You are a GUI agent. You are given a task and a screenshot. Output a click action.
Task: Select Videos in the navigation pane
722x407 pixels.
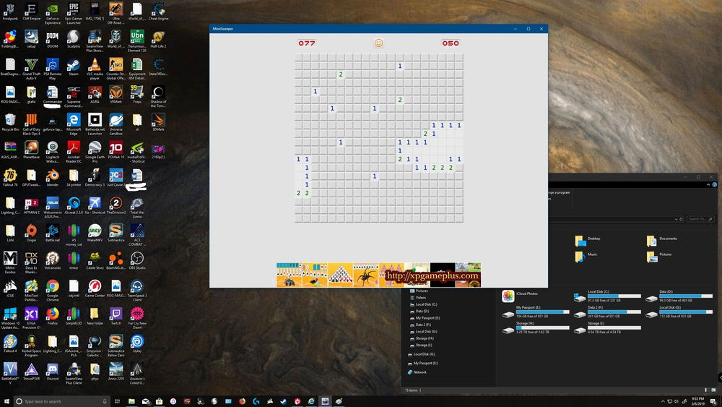click(420, 297)
